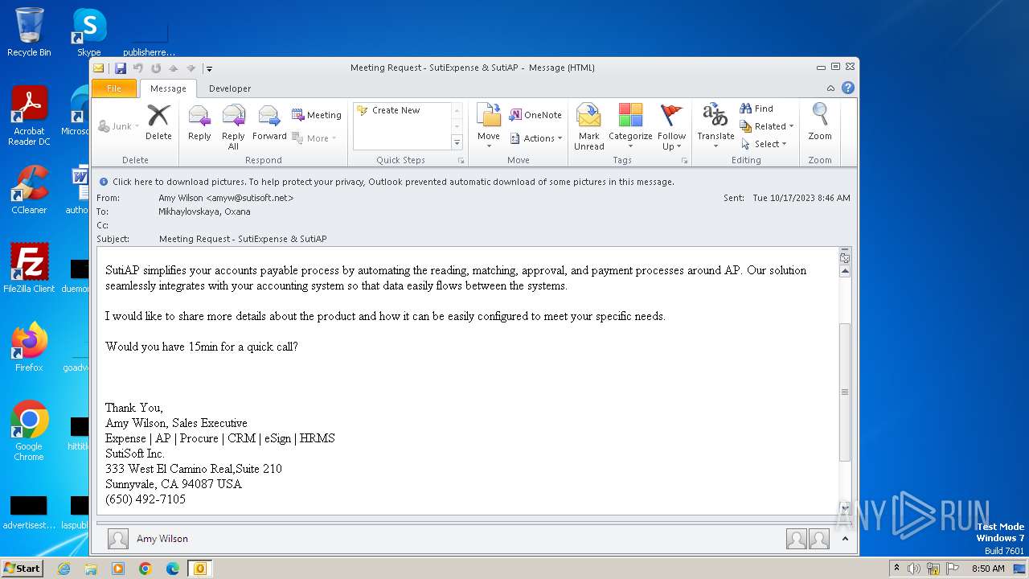Click sender Amy Wilson <amyw@sutisoft.net>
The width and height of the screenshot is (1029, 579).
(x=226, y=198)
